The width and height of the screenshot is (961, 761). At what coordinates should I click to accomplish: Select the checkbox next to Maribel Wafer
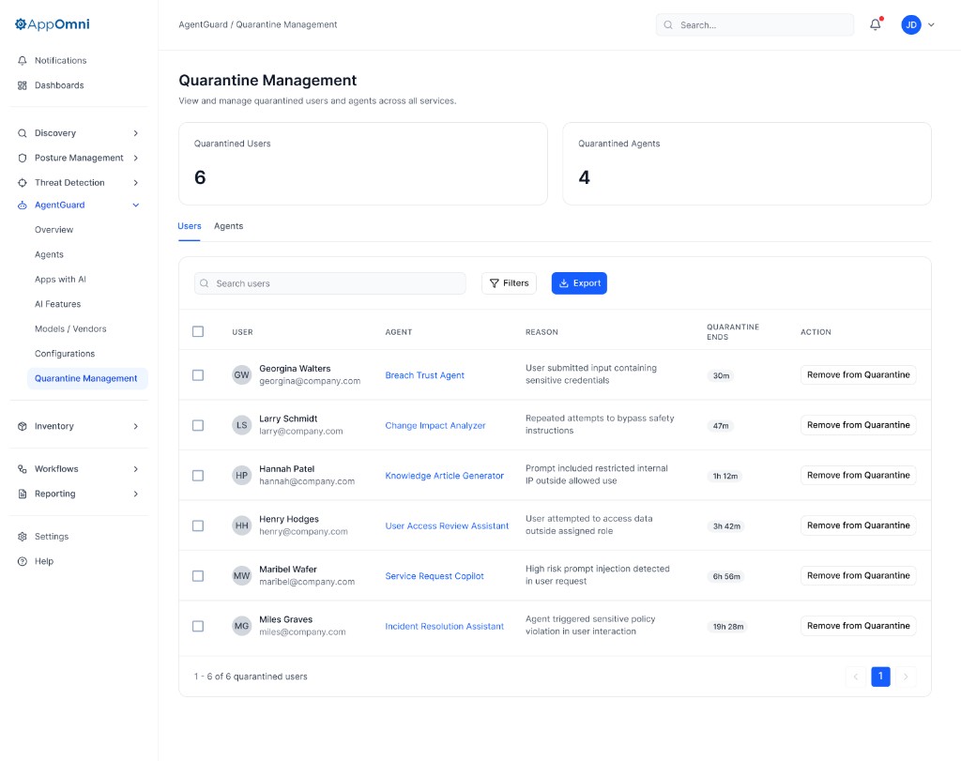tap(198, 575)
